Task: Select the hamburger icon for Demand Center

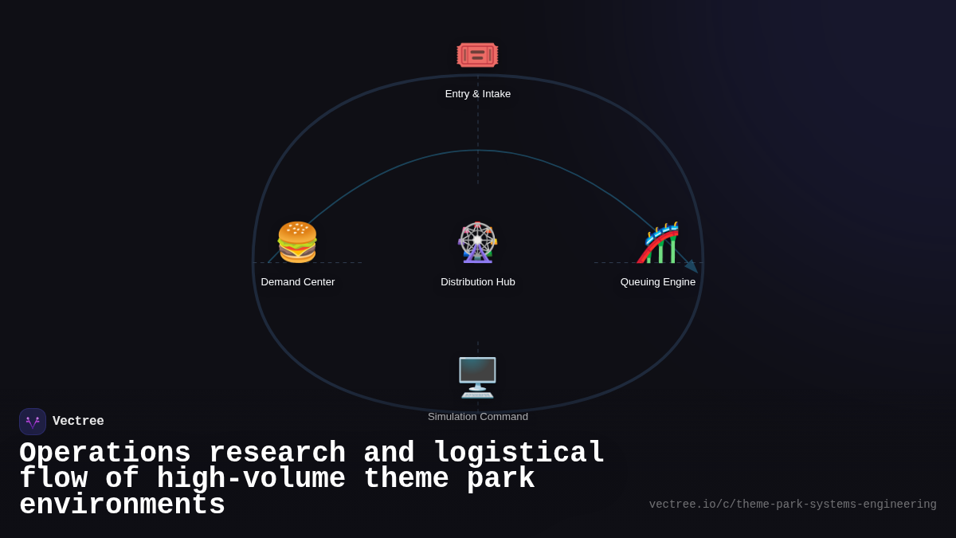Action: [298, 242]
